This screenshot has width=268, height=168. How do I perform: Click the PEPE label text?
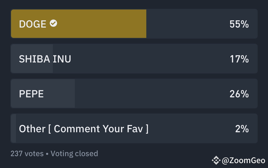click(31, 94)
